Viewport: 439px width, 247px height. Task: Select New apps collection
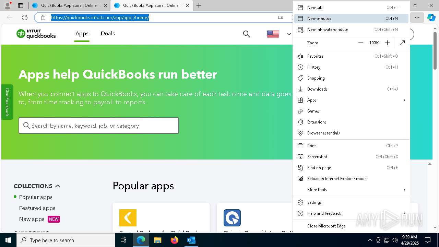click(x=32, y=219)
